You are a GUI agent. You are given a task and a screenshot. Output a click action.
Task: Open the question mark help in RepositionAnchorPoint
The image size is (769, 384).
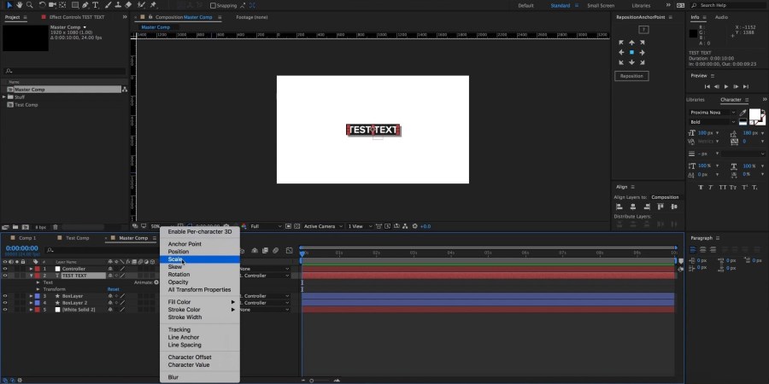click(x=644, y=30)
